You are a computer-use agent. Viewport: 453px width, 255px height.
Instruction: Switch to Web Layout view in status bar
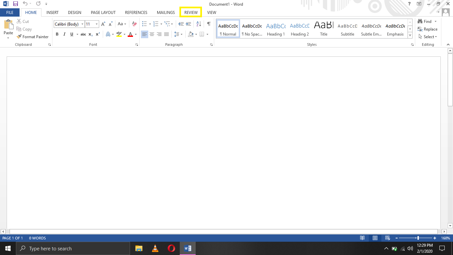(x=387, y=238)
